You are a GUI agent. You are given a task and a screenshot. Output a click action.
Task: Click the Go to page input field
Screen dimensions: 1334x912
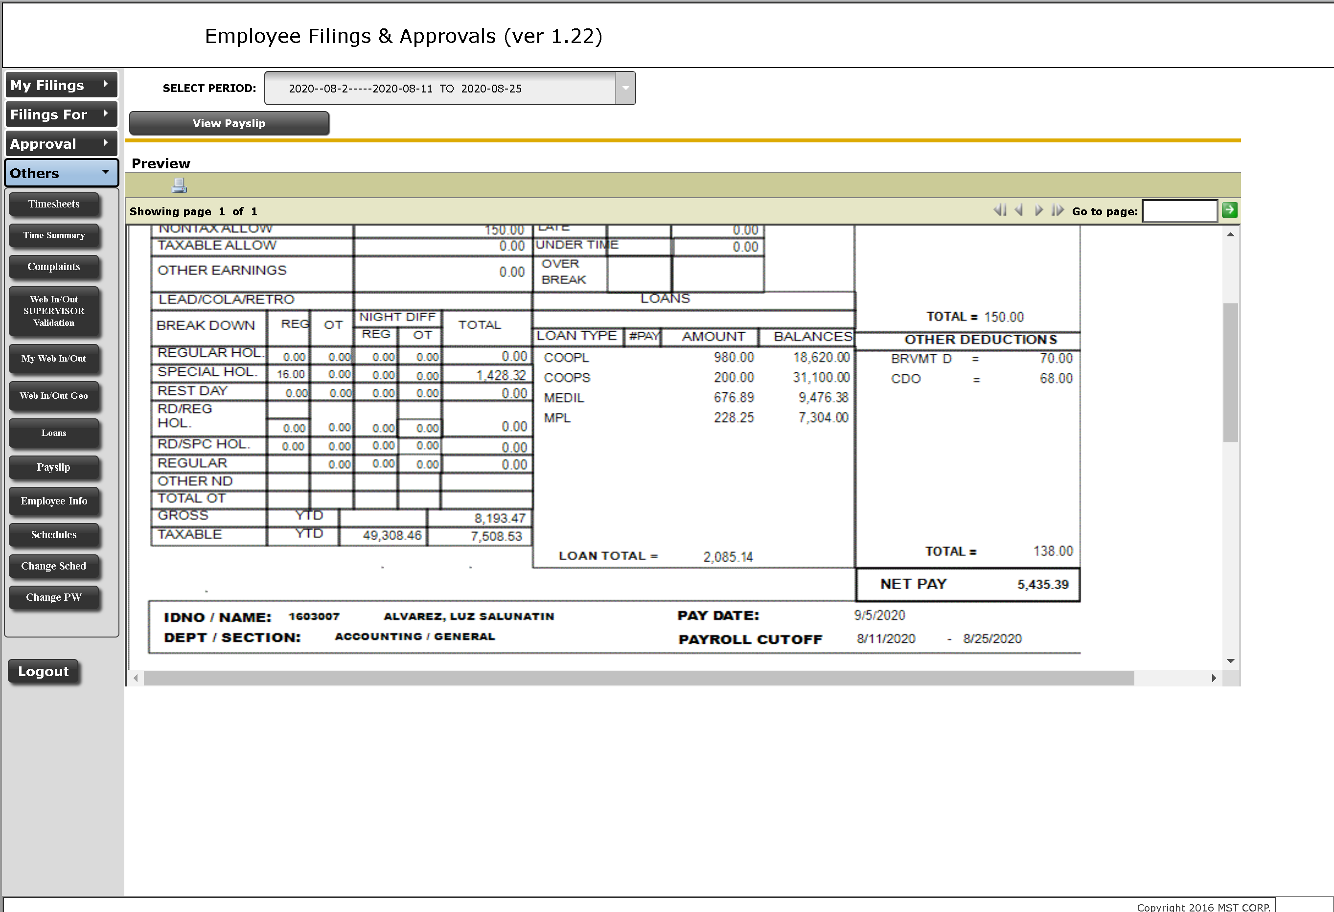1179,211
